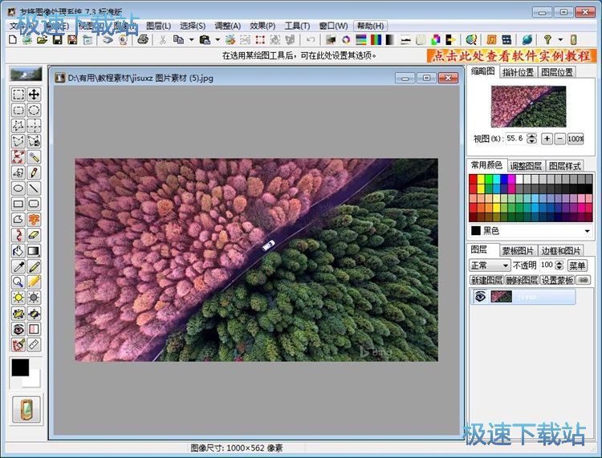602x458 pixels.
Task: Toggle visibility eye of the jisuxz layer
Action: tap(480, 296)
